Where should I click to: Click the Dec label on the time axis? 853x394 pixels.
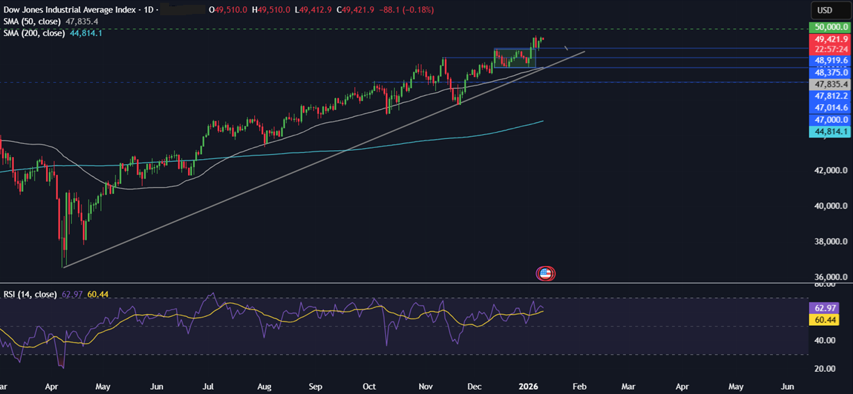(476, 386)
